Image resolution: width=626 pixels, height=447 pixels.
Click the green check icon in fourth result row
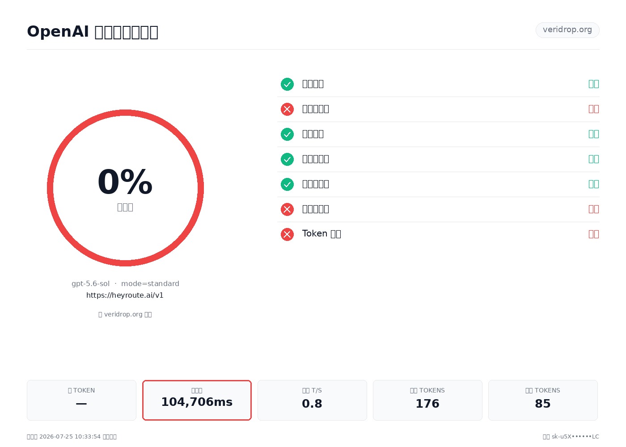pyautogui.click(x=287, y=159)
